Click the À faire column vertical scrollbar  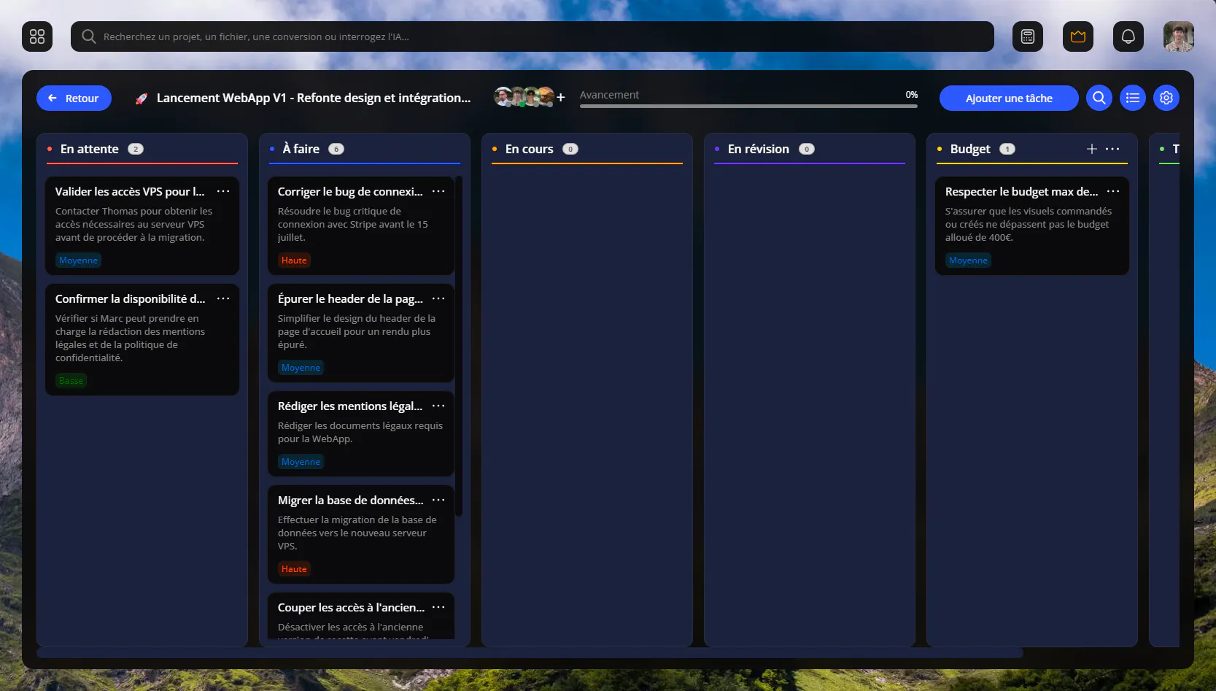(x=459, y=346)
